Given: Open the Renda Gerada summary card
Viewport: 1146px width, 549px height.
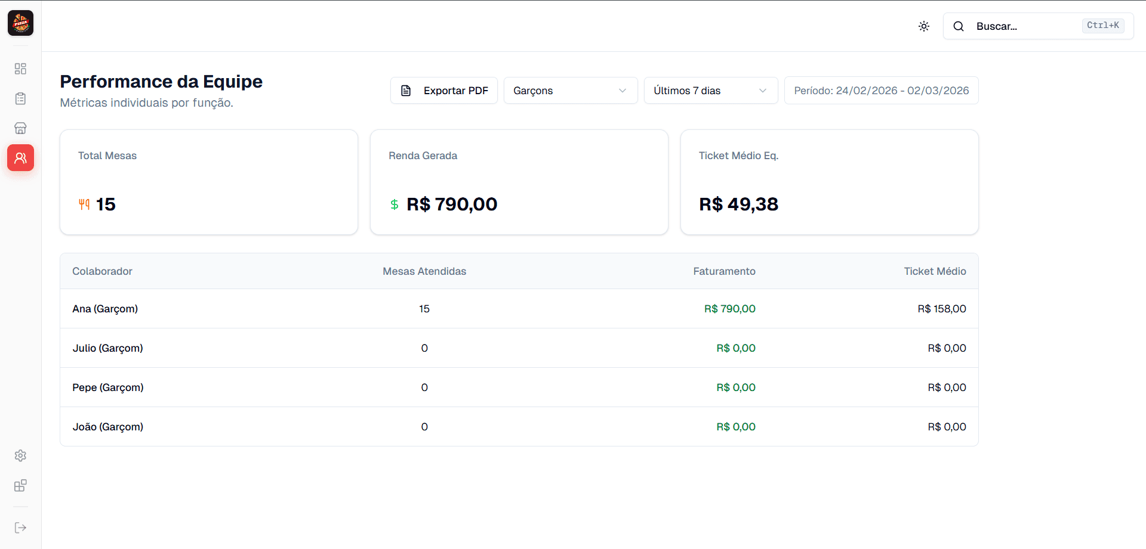Looking at the screenshot, I should pyautogui.click(x=519, y=182).
